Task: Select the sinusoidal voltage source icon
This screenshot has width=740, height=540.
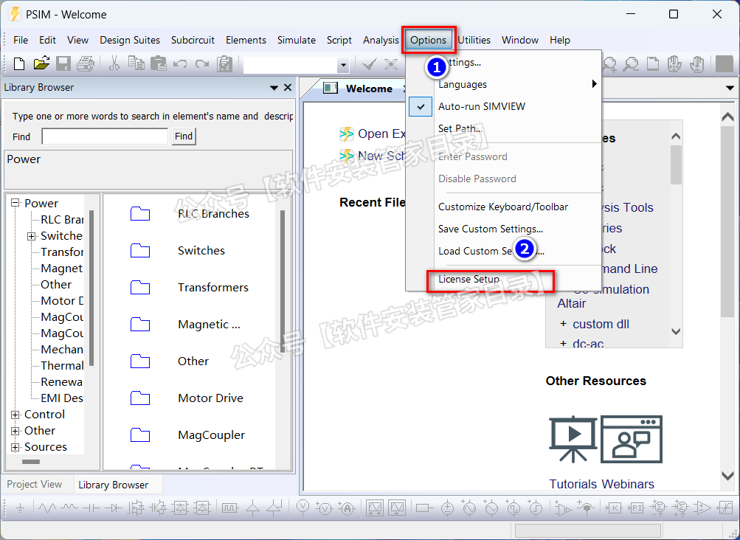Action: [x=469, y=508]
